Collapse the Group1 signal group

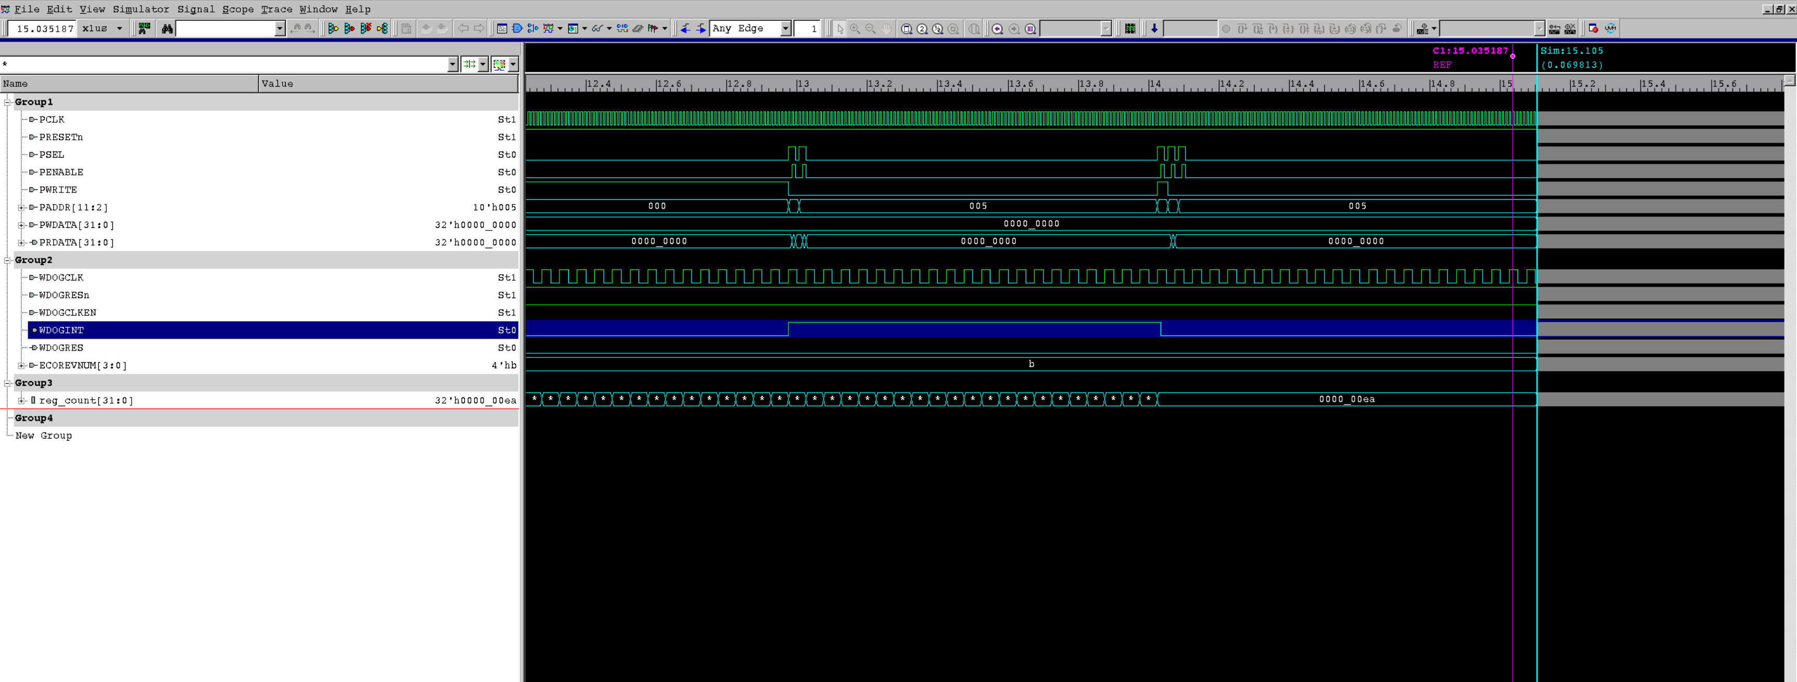pos(7,102)
